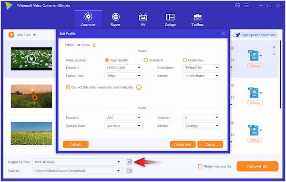Click the feedback chat icon in title bar
Image resolution: width=286 pixels, height=182 pixels.
237,5
